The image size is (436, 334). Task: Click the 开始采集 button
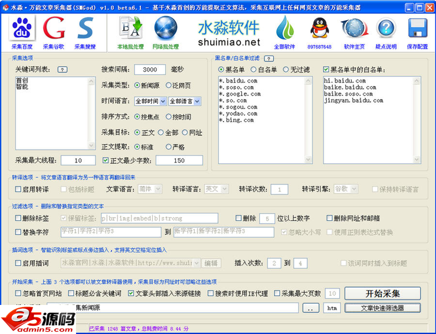point(383,293)
